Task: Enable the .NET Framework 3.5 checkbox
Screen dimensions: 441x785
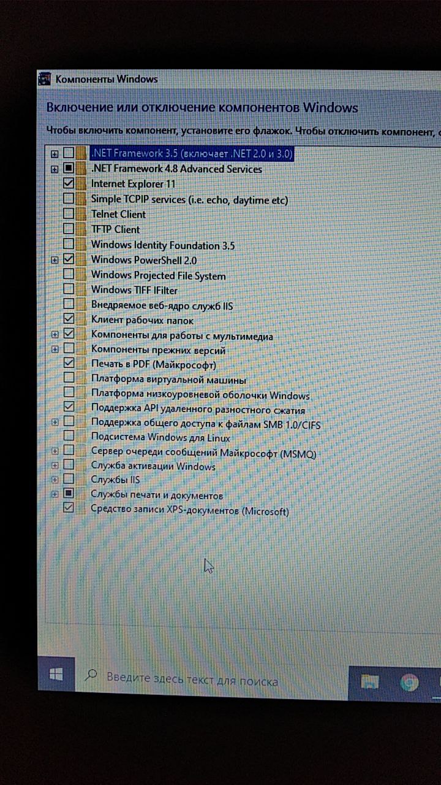Action: 69,153
